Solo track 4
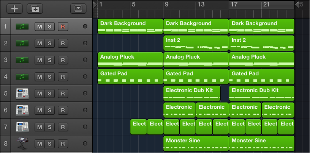Image resolution: width=310 pixels, height=153 pixels. (49, 76)
